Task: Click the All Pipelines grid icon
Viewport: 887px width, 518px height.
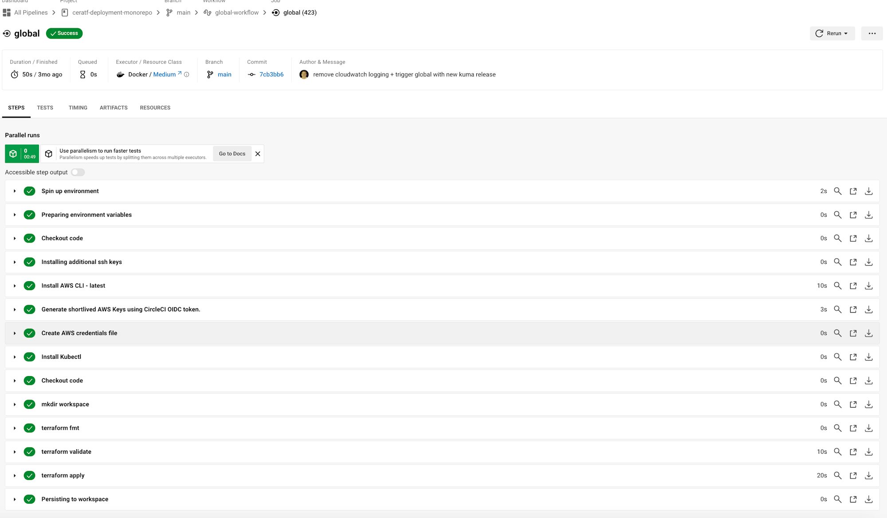Action: tap(6, 12)
